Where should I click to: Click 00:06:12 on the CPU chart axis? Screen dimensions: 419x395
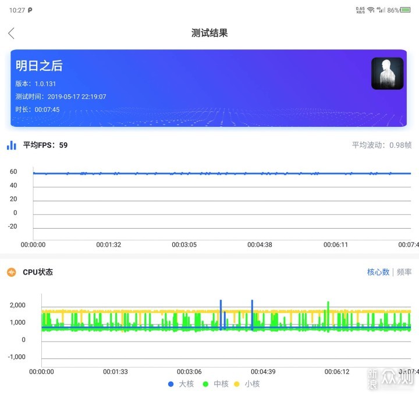337,372
